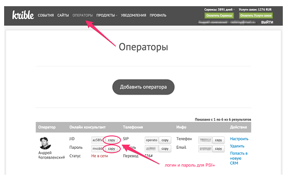Copy the Пароль value under Онлайн консультант
Screen dimensions: 289x187
(x=111, y=149)
